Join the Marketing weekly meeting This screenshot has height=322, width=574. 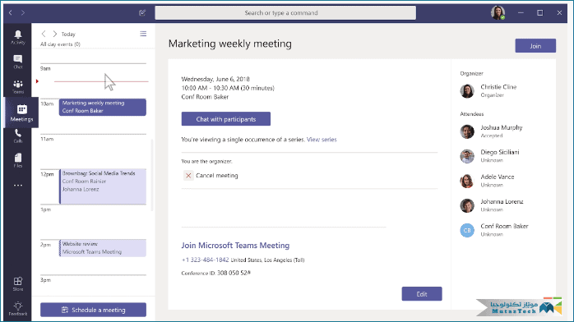(535, 46)
